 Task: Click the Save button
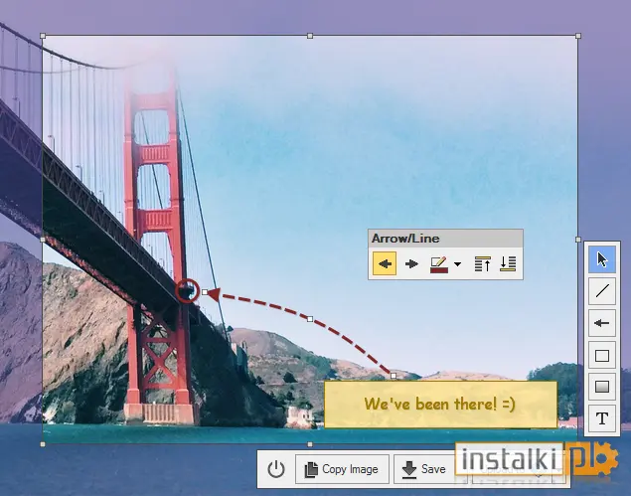tap(424, 469)
